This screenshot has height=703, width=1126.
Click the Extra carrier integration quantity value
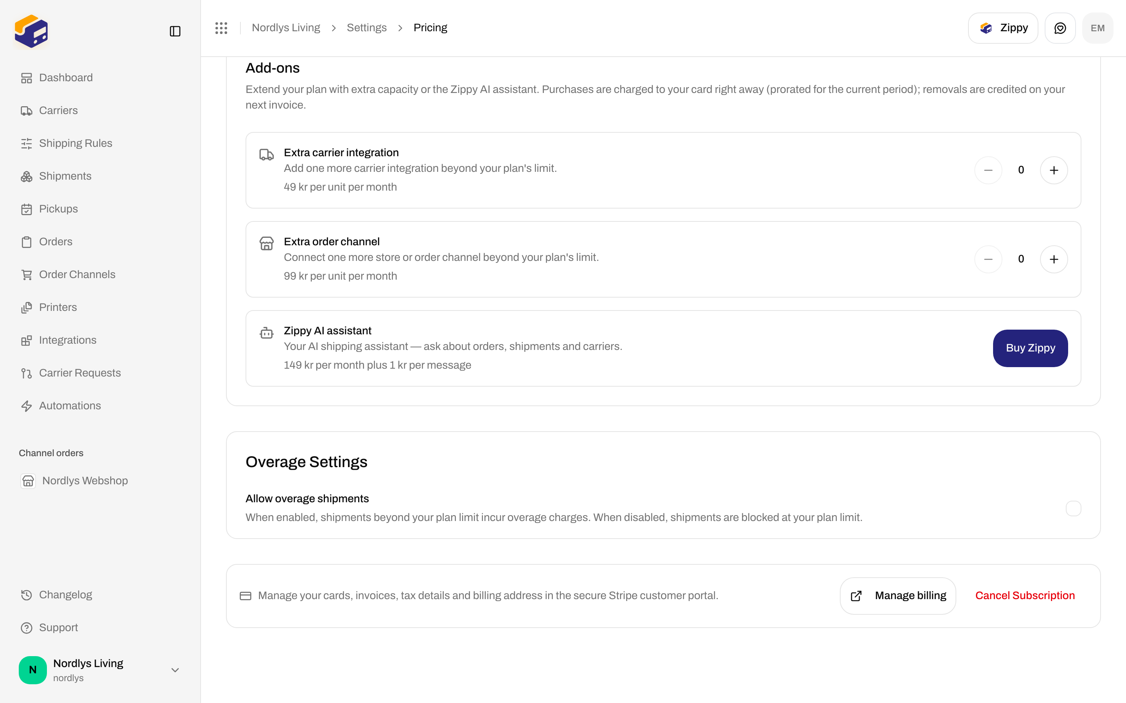point(1021,170)
